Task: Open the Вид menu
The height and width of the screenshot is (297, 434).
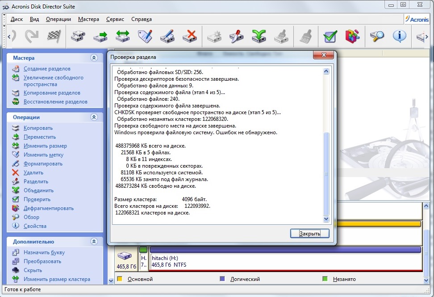Action: pyautogui.click(x=34, y=19)
